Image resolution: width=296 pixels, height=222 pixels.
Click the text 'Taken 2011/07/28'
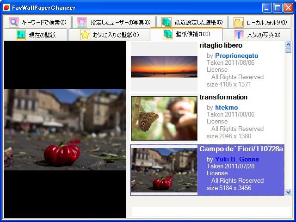click(x=230, y=166)
